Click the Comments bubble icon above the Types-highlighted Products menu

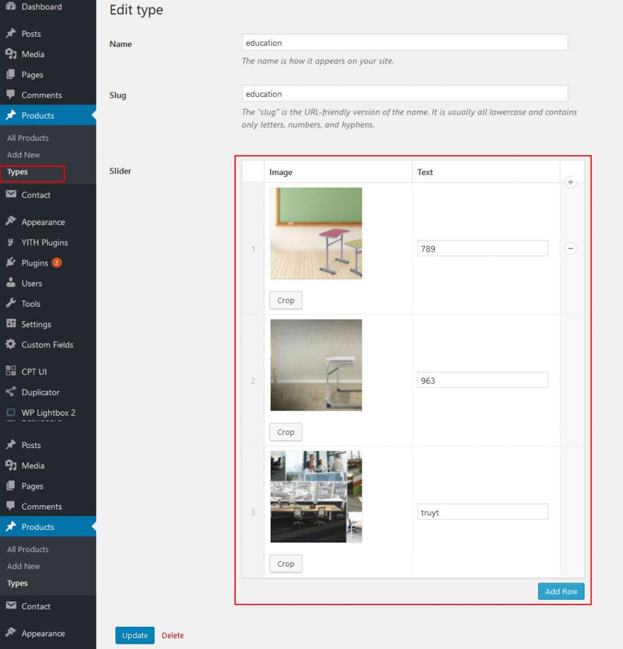pos(11,95)
